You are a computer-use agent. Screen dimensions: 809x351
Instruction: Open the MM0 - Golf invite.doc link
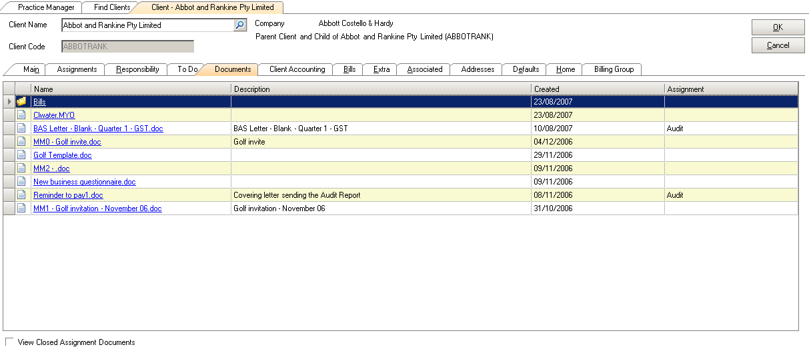click(67, 142)
